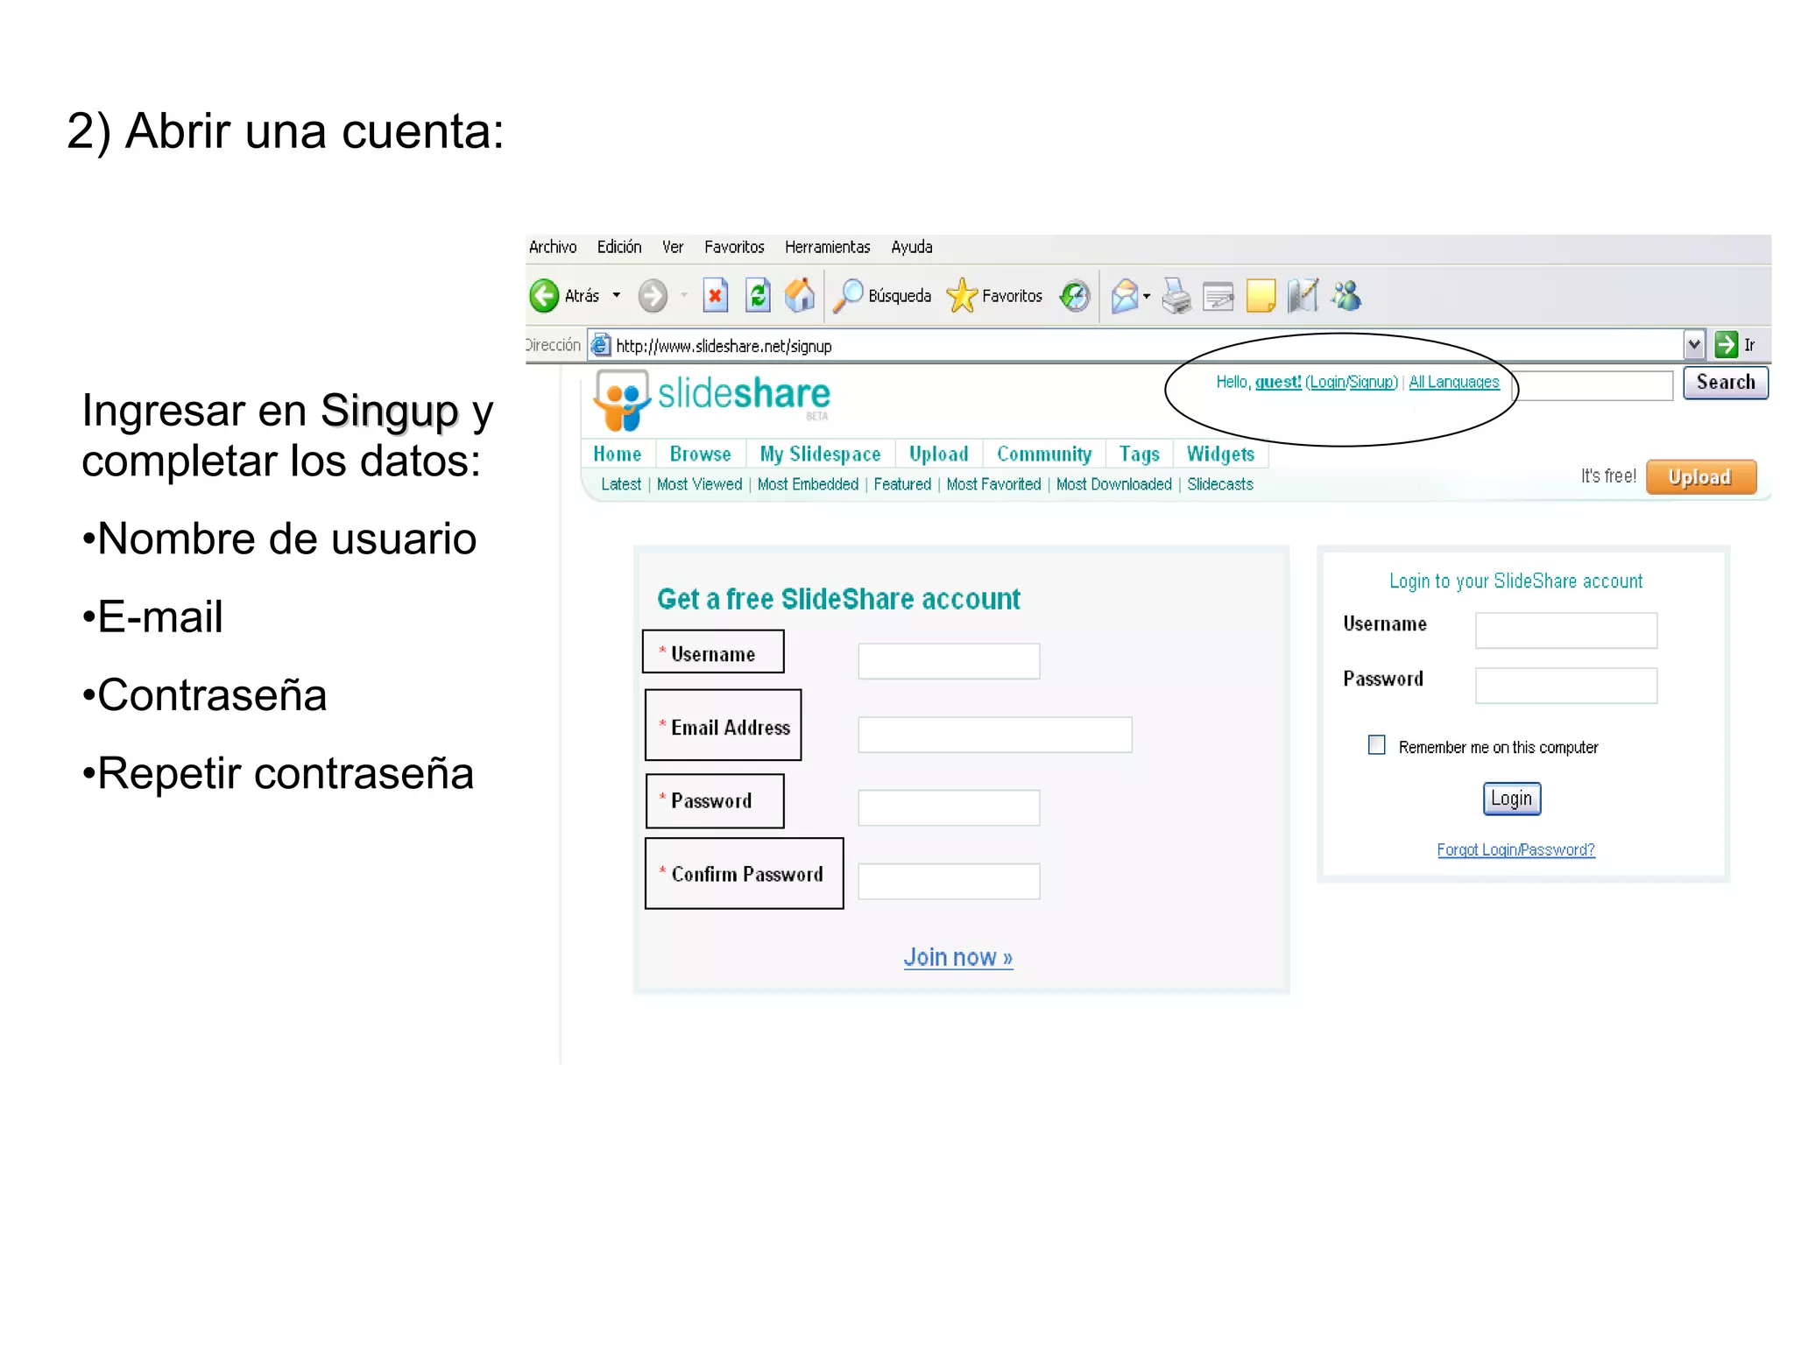Viewport: 1794px width, 1345px height.
Task: Click the Email Address input field
Action: (995, 735)
